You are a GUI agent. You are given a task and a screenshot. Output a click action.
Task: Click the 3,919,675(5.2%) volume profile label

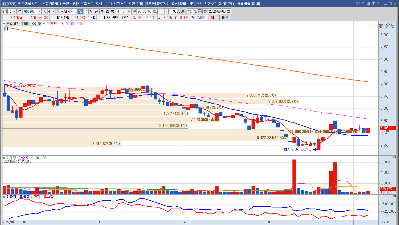106,144
